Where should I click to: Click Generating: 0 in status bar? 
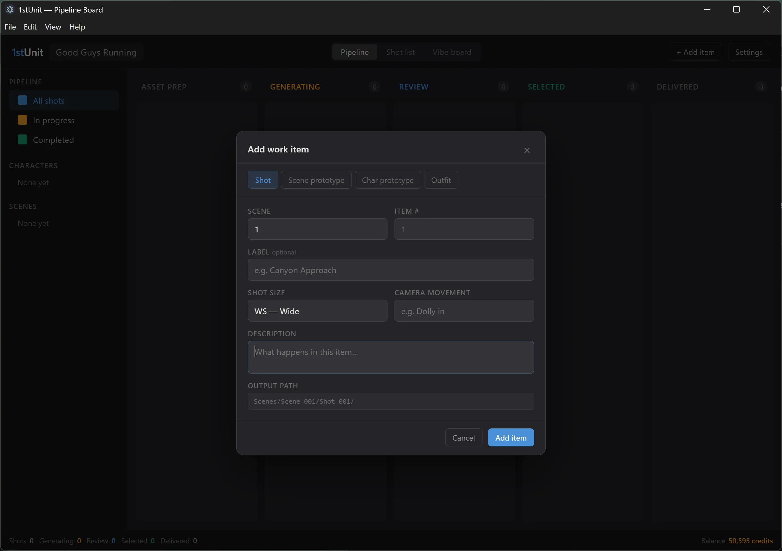[60, 540]
